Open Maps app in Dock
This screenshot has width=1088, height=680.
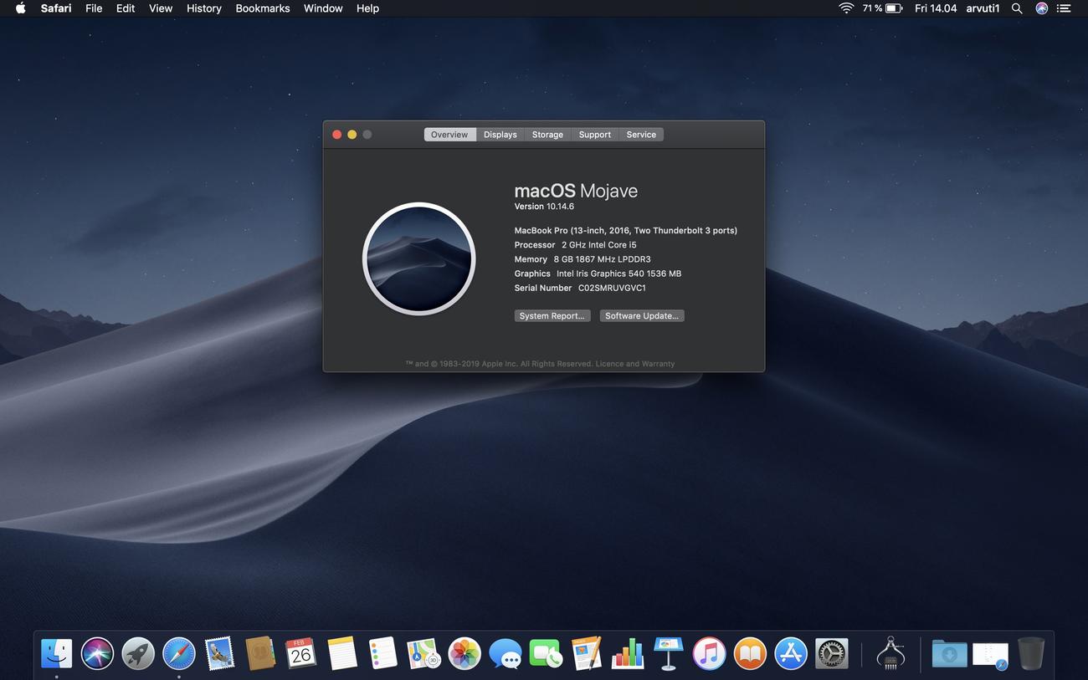[423, 653]
